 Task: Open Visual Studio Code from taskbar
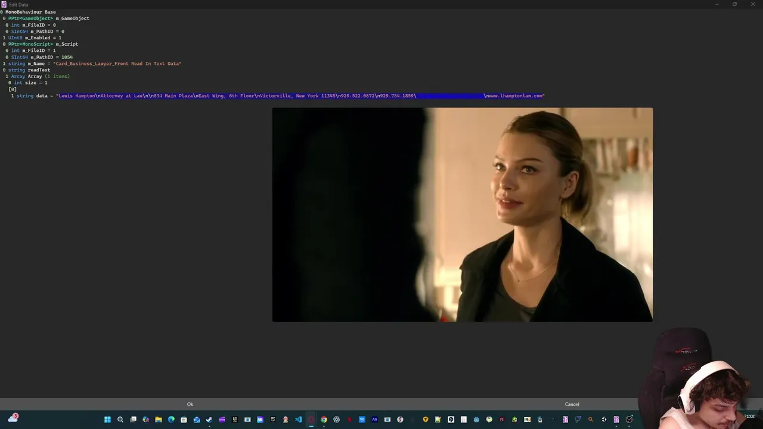tap(298, 419)
